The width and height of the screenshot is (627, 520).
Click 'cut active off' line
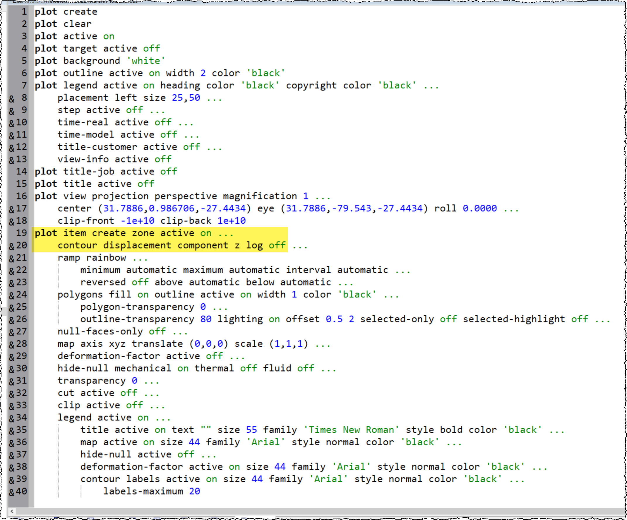pyautogui.click(x=109, y=393)
